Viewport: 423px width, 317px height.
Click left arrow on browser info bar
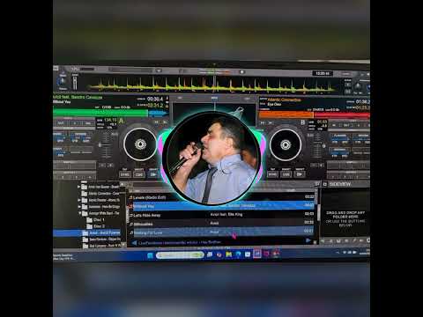[134, 243]
